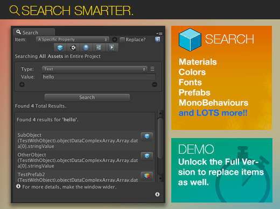Select the prefab cube search scope icon
This screenshot has width=280, height=209.
60,48
